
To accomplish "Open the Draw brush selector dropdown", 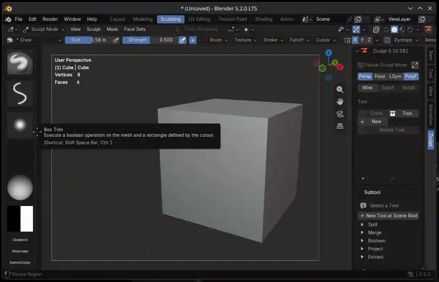I will pos(39,40).
